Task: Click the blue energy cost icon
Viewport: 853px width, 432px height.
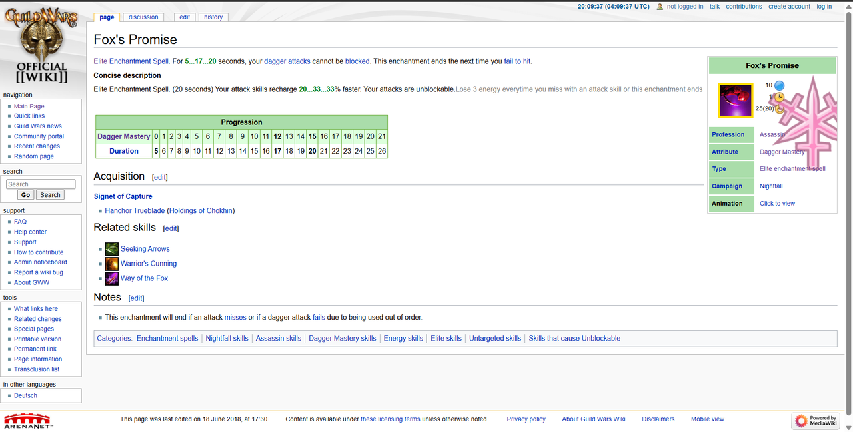Action: (x=779, y=85)
